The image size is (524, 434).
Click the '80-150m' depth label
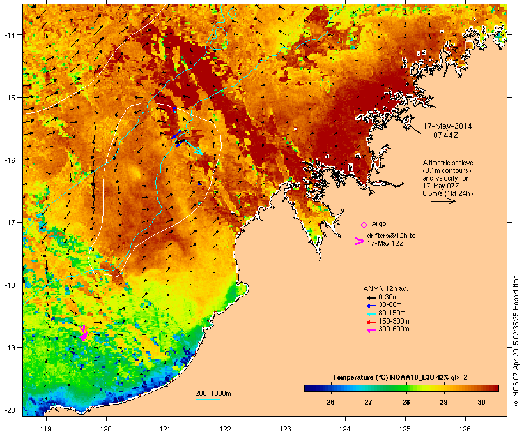[392, 313]
